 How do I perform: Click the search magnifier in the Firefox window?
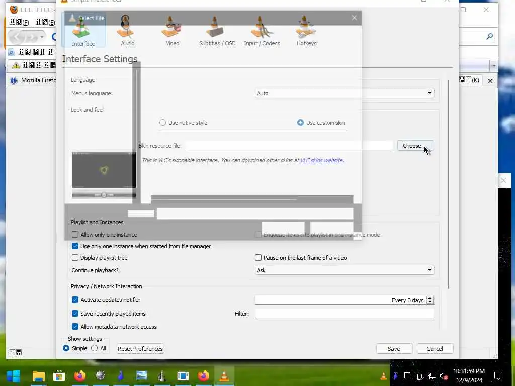coord(489,36)
